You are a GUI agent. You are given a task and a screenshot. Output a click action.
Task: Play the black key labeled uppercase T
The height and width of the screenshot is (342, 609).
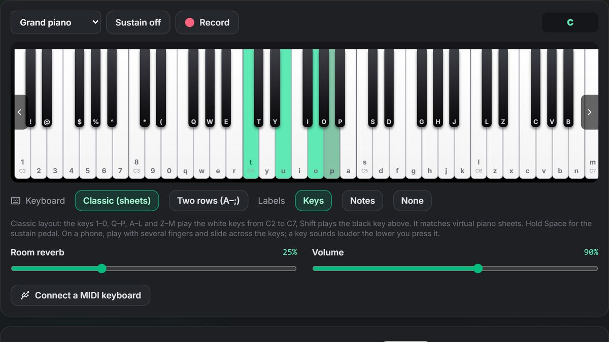pyautogui.click(x=259, y=89)
